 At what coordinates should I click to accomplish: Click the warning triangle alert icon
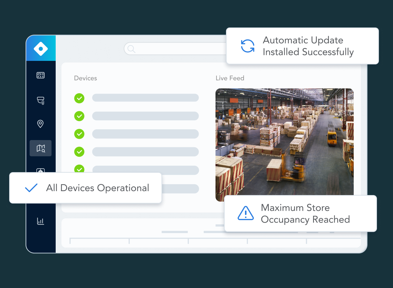[x=245, y=213]
